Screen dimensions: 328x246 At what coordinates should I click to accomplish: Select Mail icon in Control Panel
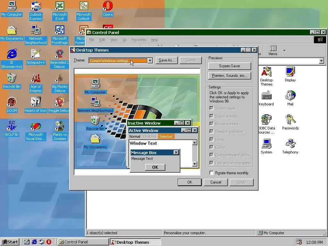(290, 98)
